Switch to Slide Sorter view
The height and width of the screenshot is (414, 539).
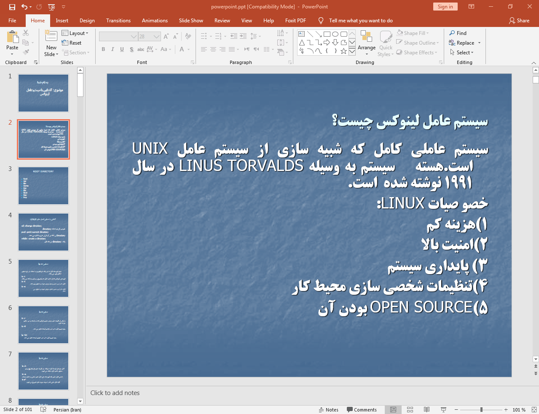410,410
